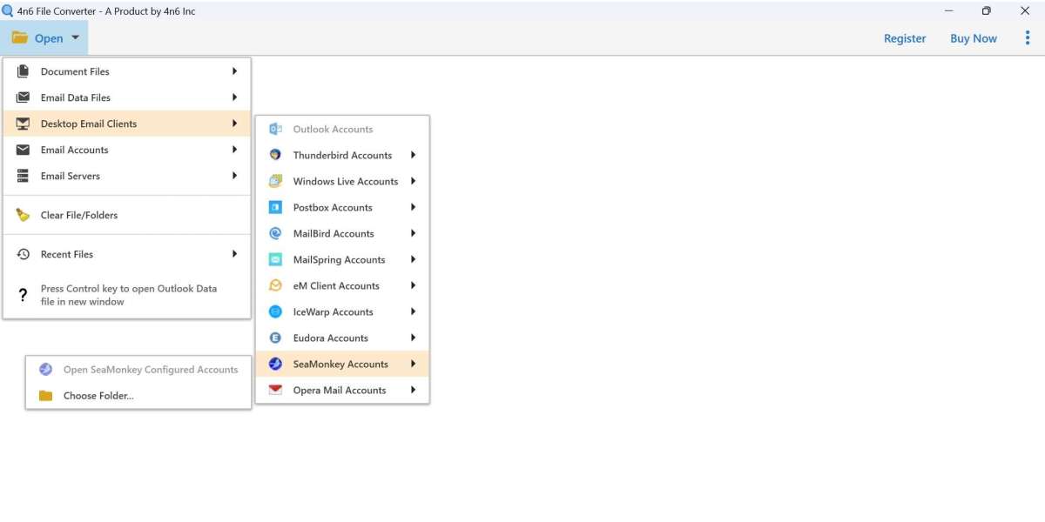Select Document Files menu entry

[x=127, y=71]
